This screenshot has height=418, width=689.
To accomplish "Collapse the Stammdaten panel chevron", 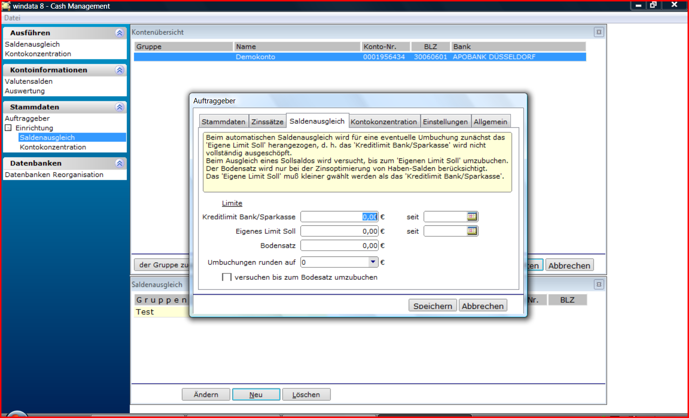I will pos(120,107).
